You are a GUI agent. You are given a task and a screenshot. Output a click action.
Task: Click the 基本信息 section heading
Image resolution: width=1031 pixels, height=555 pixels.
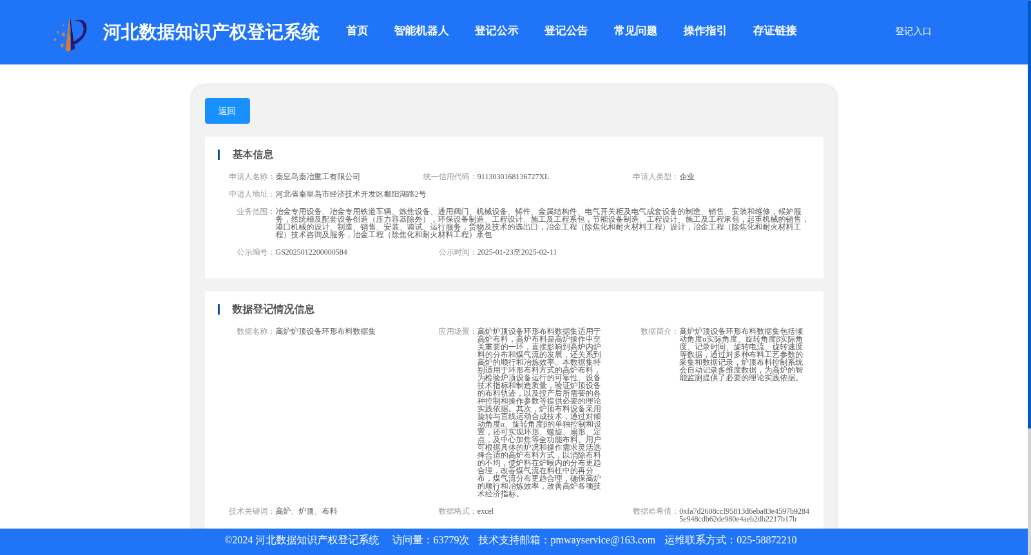tap(253, 155)
